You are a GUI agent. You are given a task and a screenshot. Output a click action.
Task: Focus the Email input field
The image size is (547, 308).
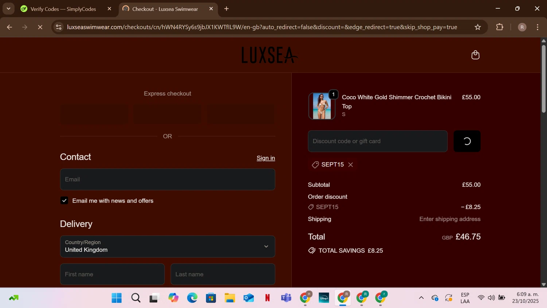point(167,179)
